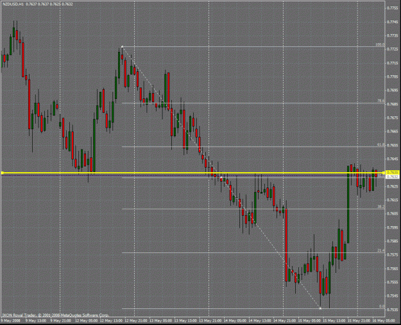Click the 9 May 13:00 time label
The height and width of the screenshot is (325, 401).
click(x=36, y=321)
